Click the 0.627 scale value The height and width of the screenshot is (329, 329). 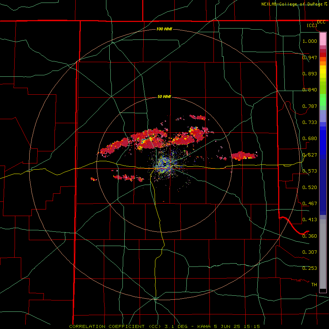click(310, 155)
